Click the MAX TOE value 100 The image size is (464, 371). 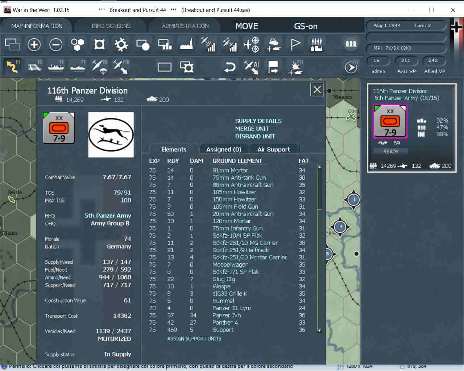coord(126,200)
